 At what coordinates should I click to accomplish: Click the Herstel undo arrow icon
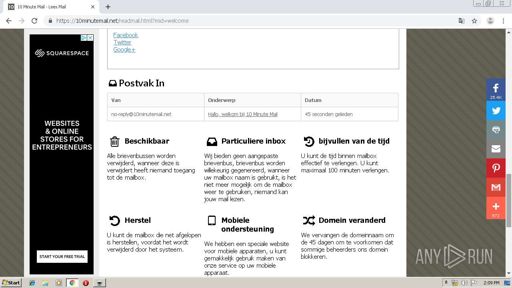[x=115, y=220]
